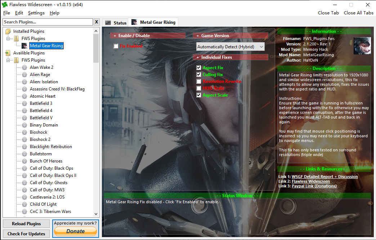The width and height of the screenshot is (376, 240).
Task: Click the gear icon beside Blacklight: Retribution
Action: coord(24,147)
